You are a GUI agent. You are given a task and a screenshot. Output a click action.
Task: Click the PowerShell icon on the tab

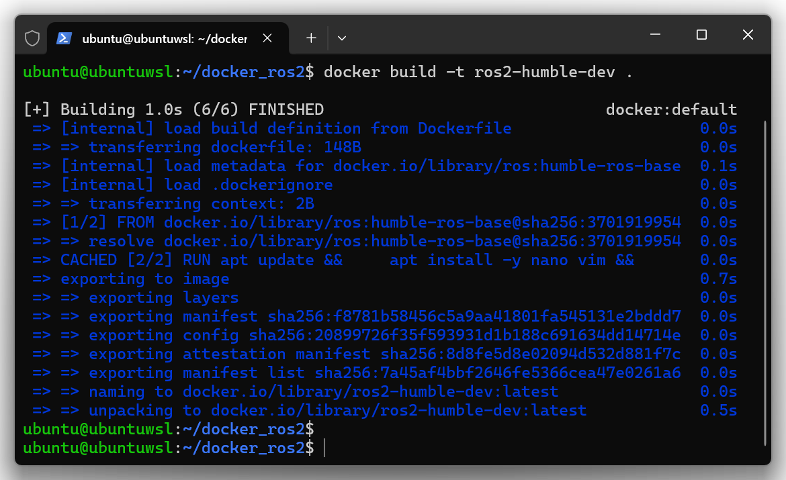pos(64,38)
